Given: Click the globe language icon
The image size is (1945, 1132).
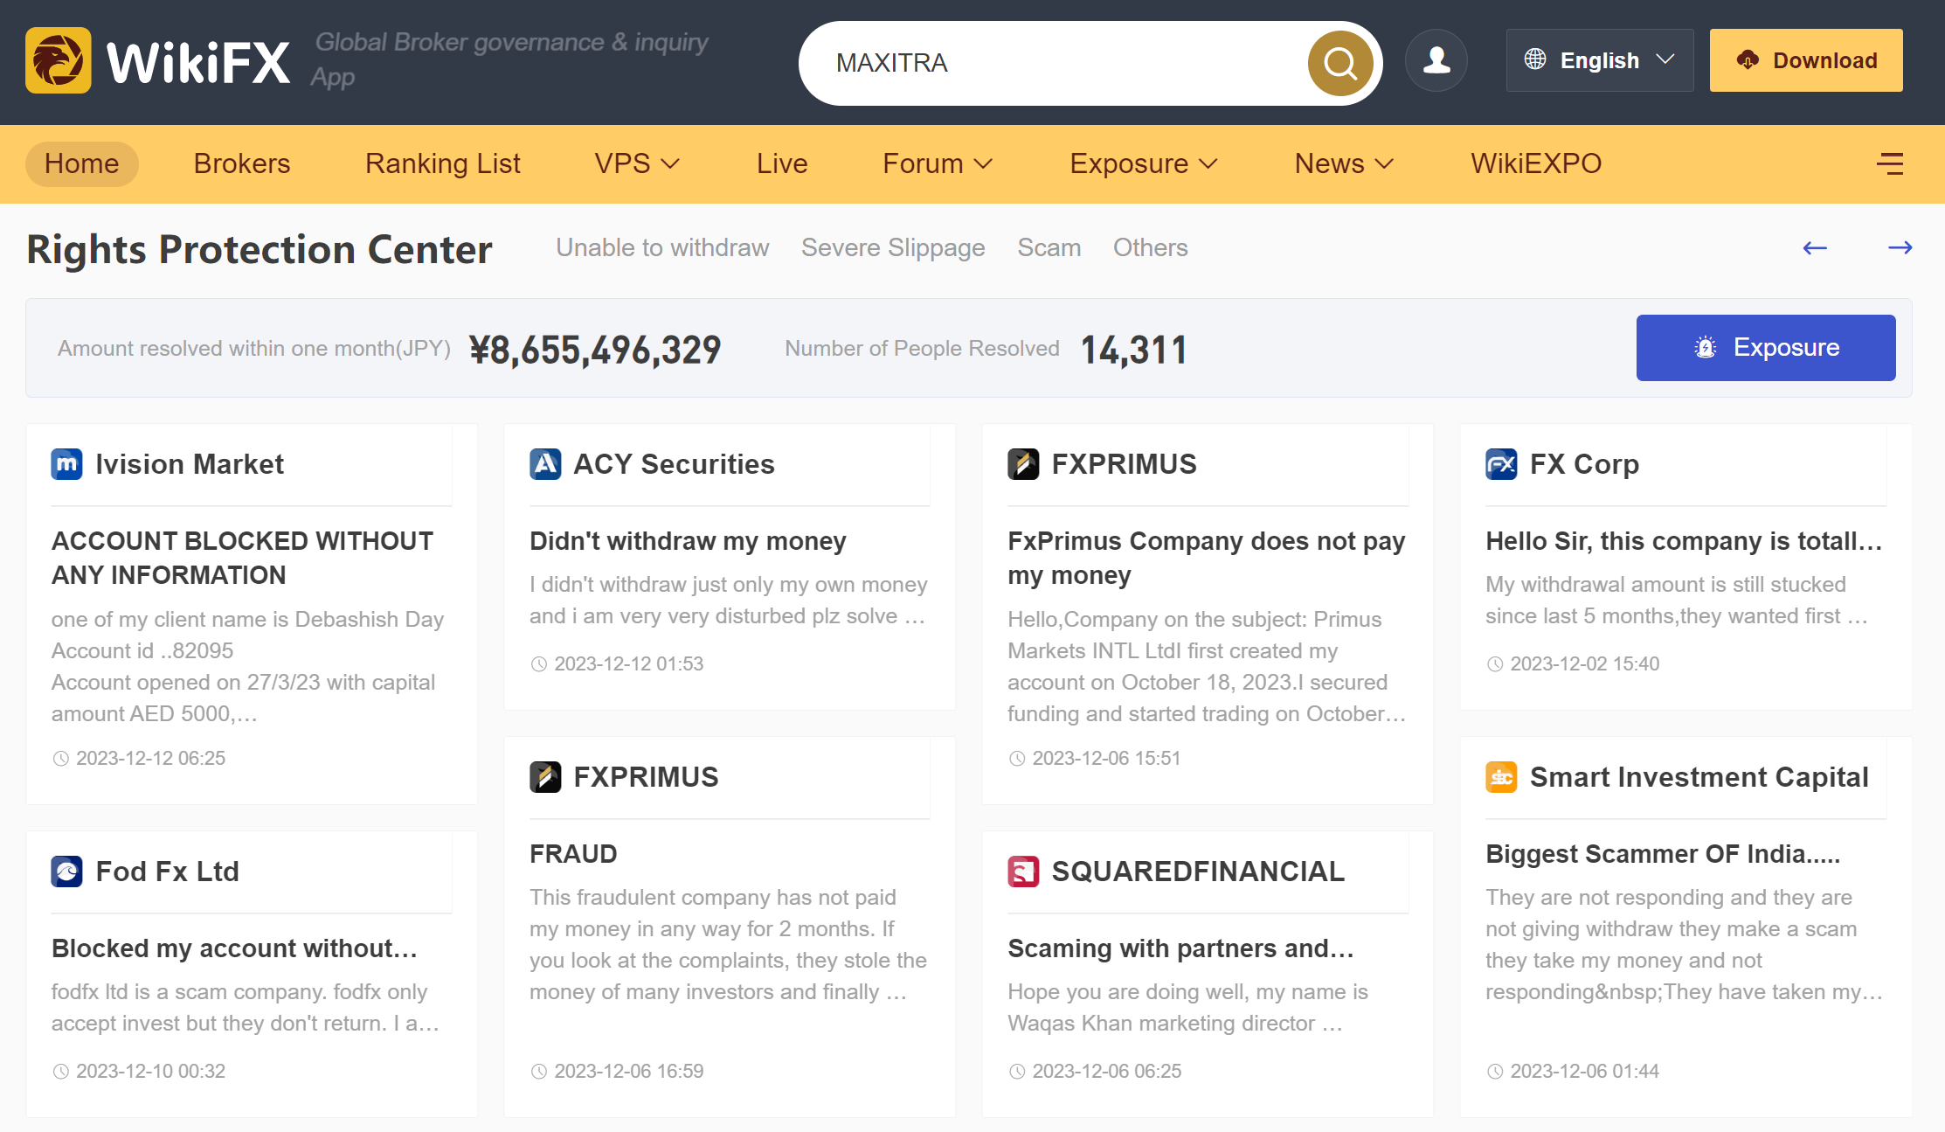Looking at the screenshot, I should (1534, 59).
